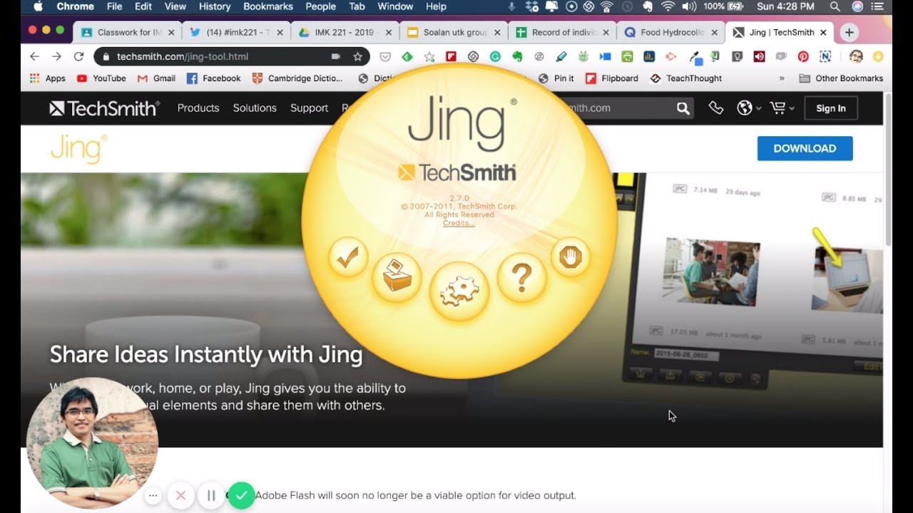Image resolution: width=913 pixels, height=513 pixels.
Task: Click the presenter webcam bubble
Action: coord(91,443)
